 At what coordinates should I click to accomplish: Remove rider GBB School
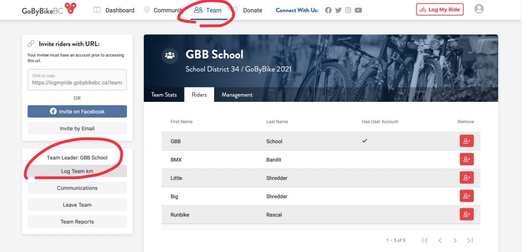(467, 141)
